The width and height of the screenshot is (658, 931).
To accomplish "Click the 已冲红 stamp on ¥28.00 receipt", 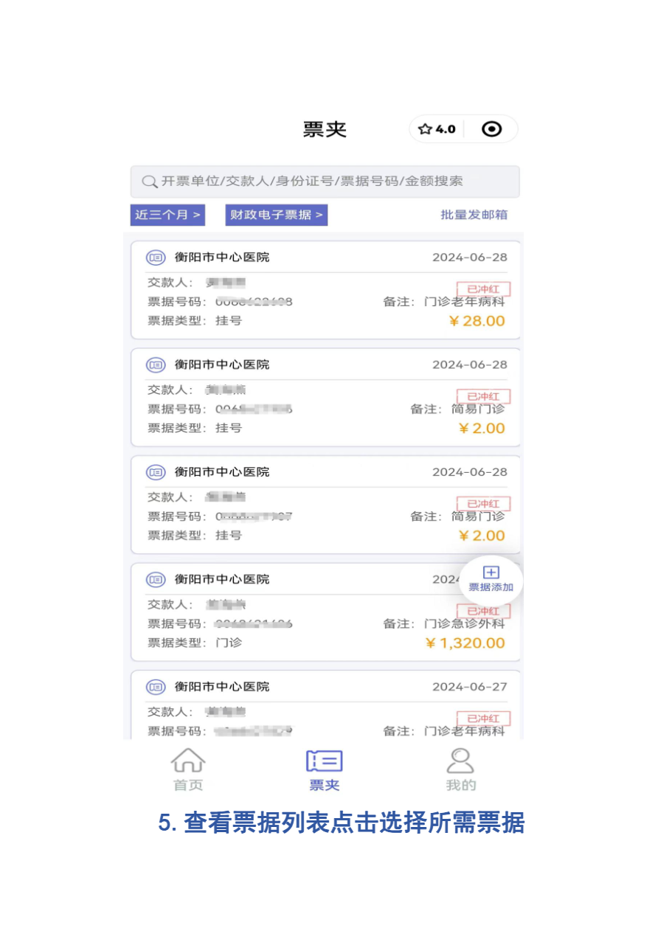I will (483, 289).
